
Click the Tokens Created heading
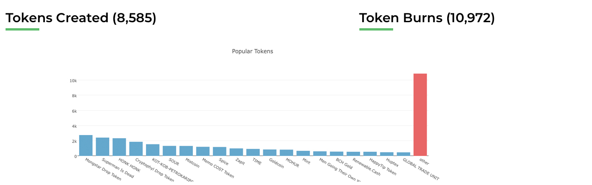(x=81, y=18)
